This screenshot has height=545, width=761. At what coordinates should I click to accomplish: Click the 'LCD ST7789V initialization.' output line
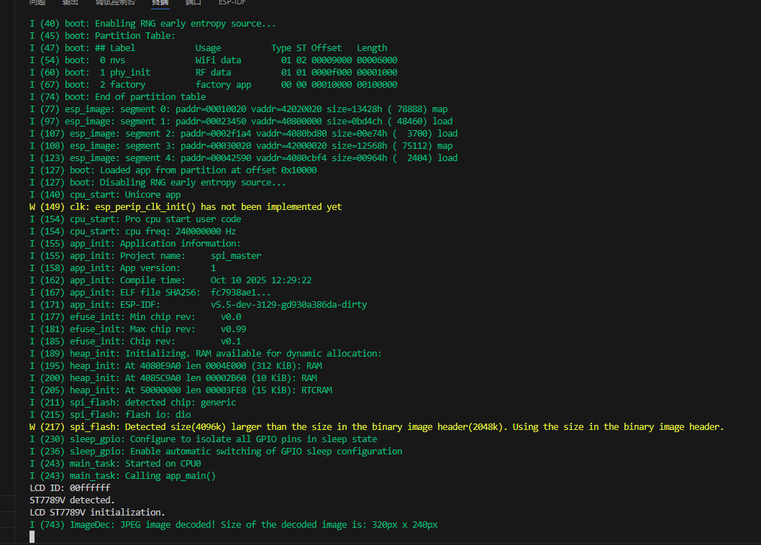pyautogui.click(x=97, y=512)
